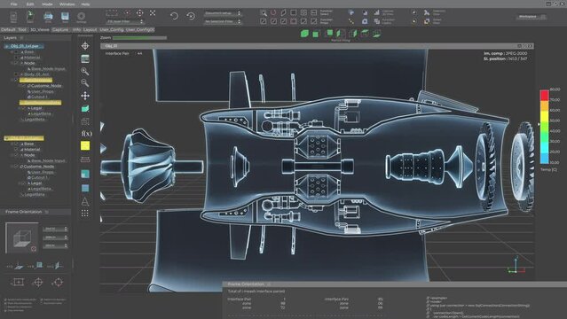This screenshot has width=567, height=319.
Task: Click the XYZ axis gizmo in viewport
Action: click(x=516, y=265)
